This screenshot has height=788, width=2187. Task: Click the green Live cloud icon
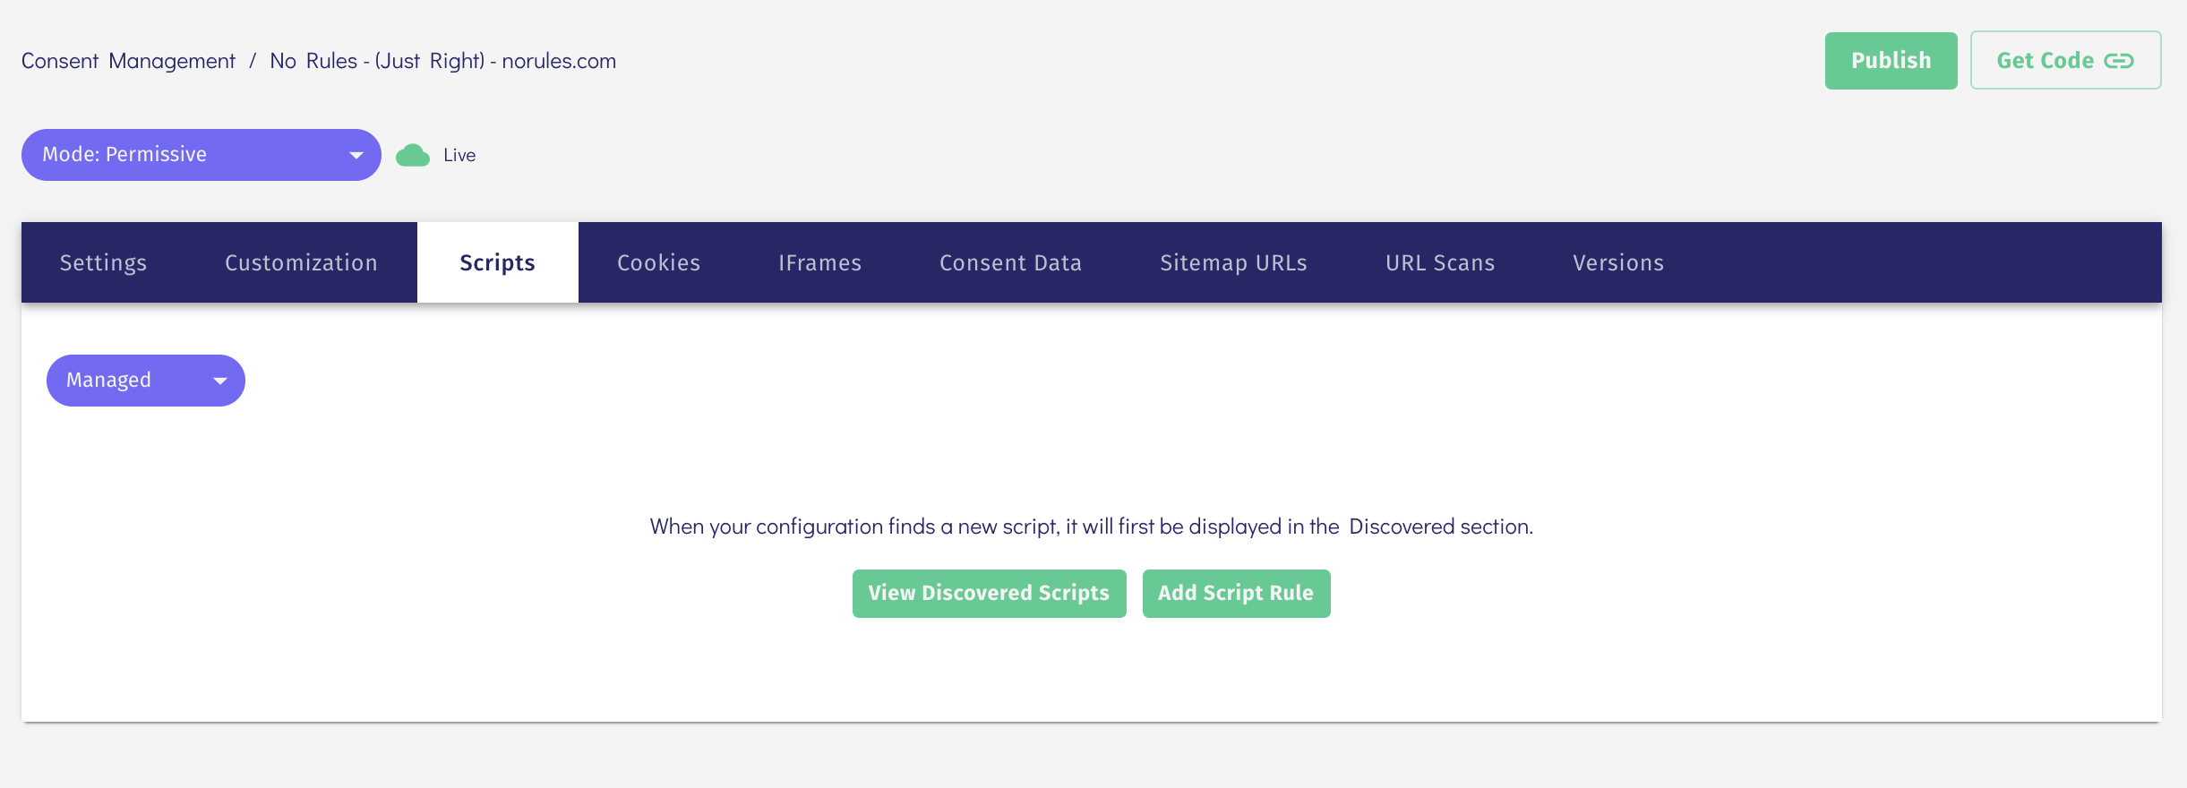413,156
